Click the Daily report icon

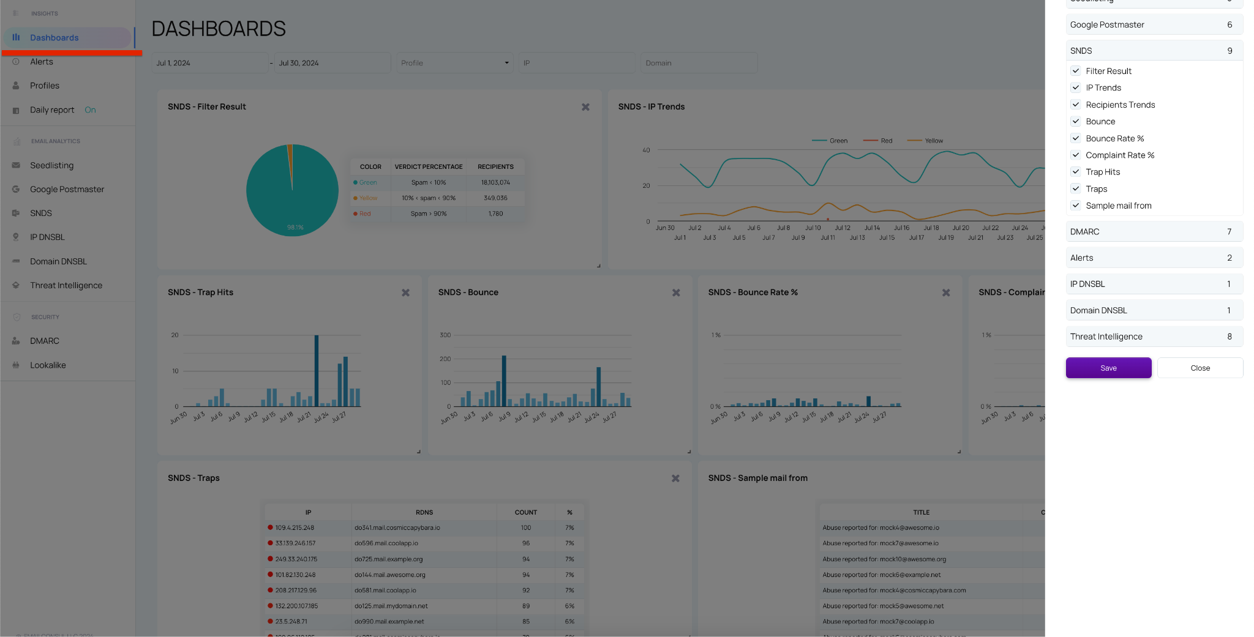[x=16, y=110]
